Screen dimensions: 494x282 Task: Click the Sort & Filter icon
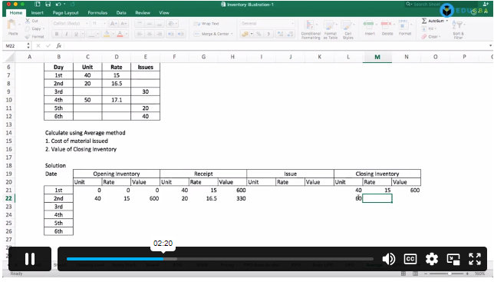(x=457, y=25)
